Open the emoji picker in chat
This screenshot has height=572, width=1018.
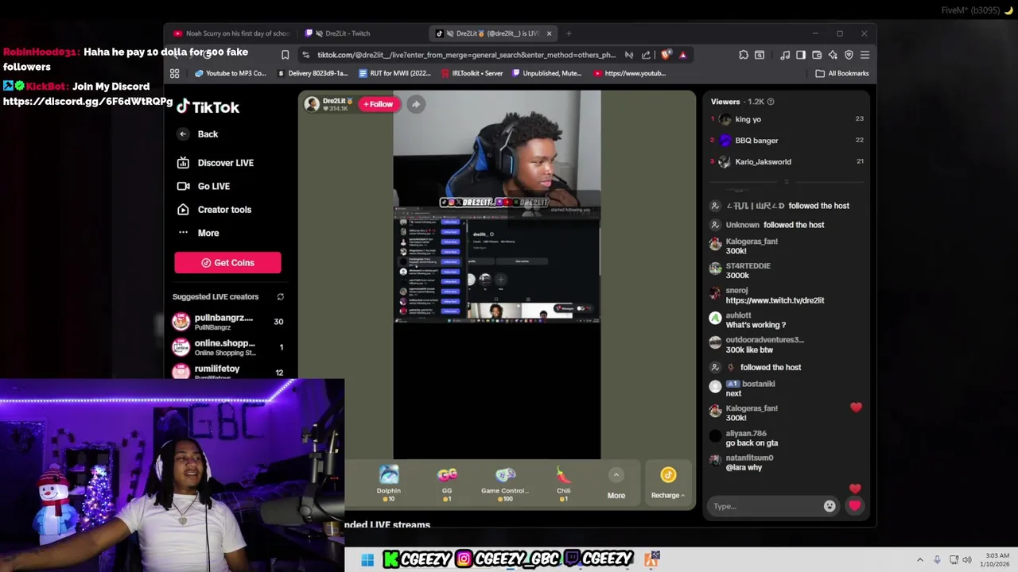830,506
